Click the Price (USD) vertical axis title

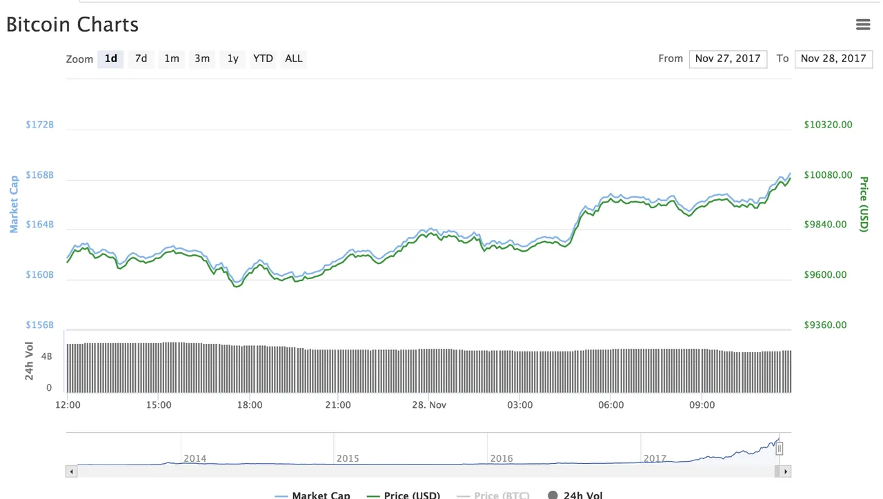click(863, 204)
